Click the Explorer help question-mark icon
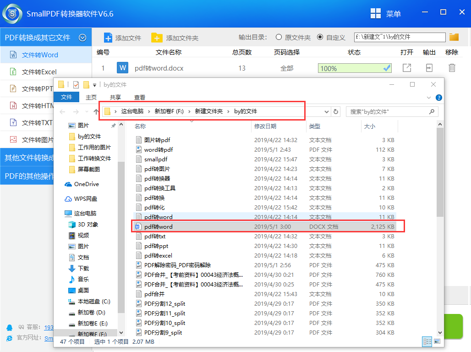 point(438,98)
